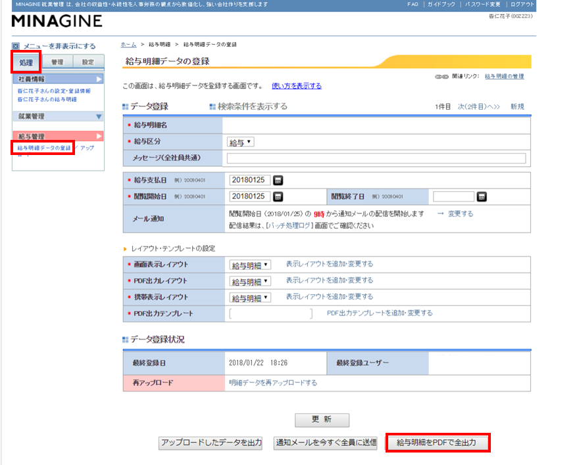579x465 pixels.
Task: Open 給与明細データの登録 sidebar link
Action: 44,148
